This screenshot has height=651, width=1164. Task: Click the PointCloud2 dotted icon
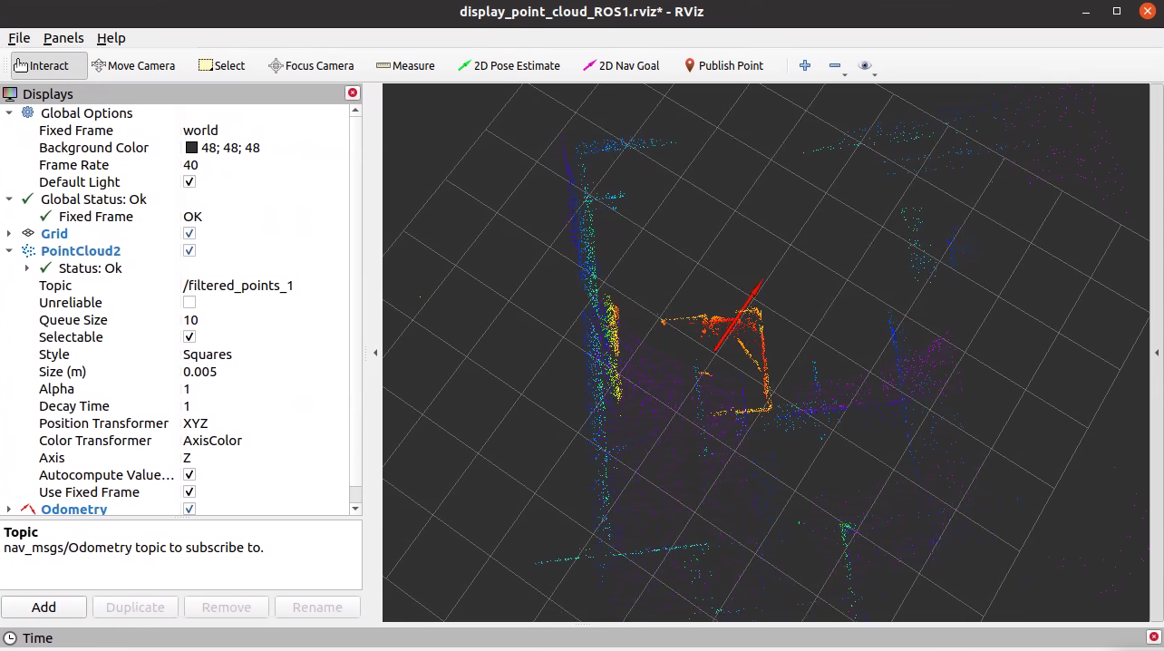tap(27, 250)
